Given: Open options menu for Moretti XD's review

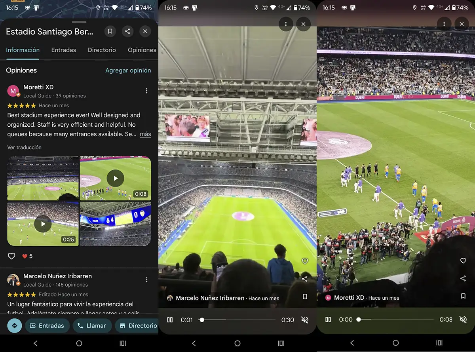Looking at the screenshot, I should (146, 91).
